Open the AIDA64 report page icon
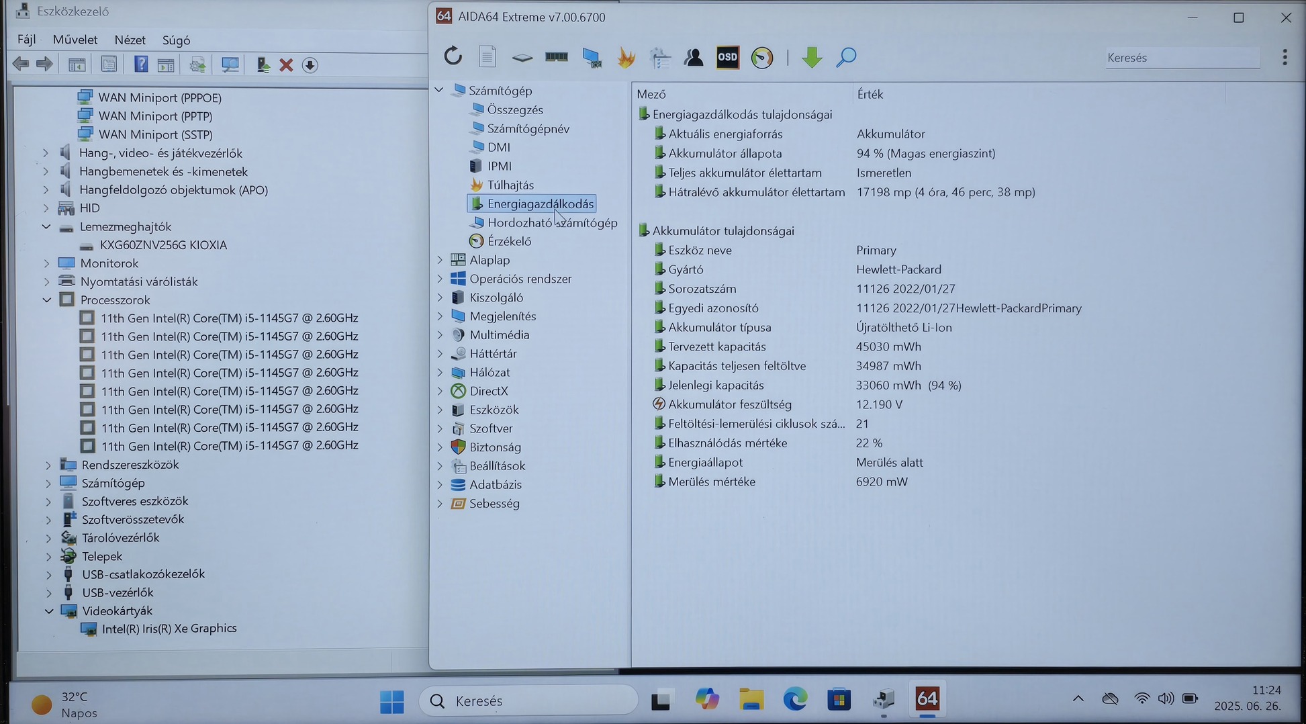 (487, 56)
